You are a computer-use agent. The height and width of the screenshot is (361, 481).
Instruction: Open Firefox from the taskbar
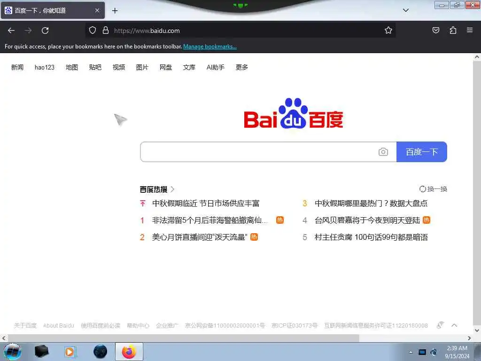point(129,352)
